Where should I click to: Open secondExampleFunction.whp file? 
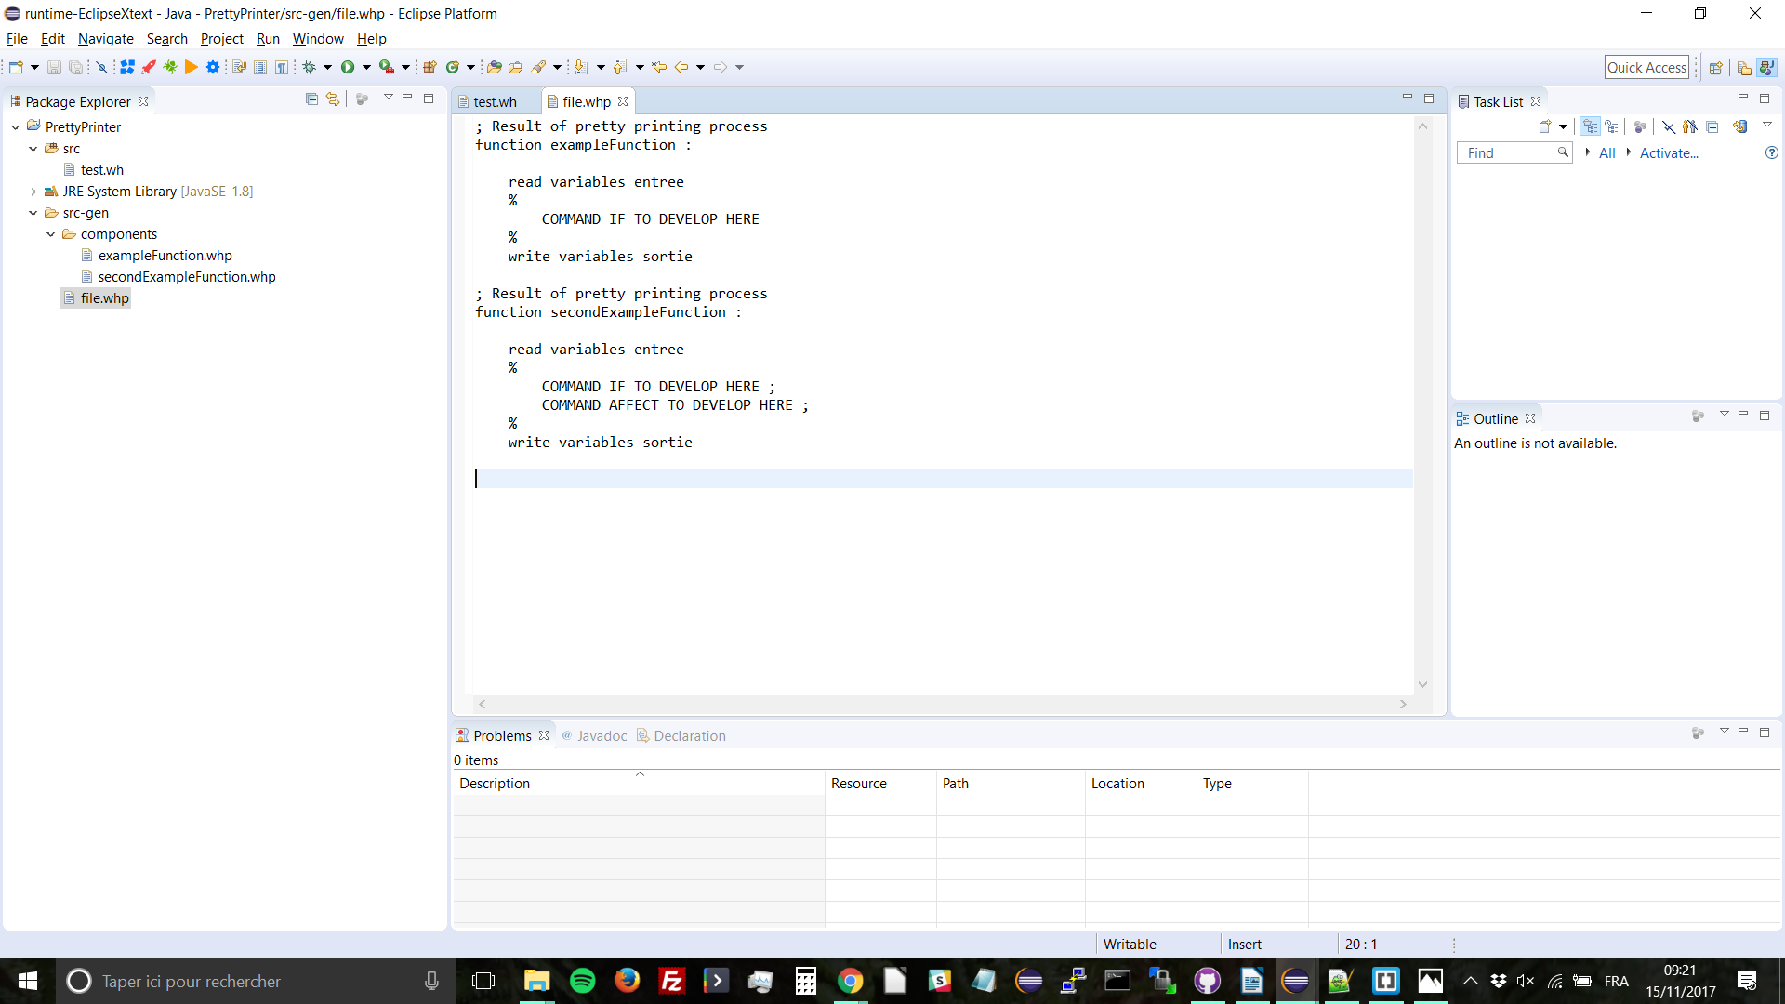[x=186, y=276]
